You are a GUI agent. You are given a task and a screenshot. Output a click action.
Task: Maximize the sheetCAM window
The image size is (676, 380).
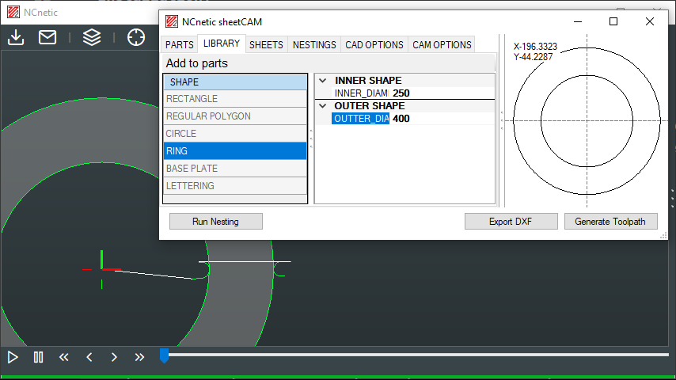pos(613,21)
